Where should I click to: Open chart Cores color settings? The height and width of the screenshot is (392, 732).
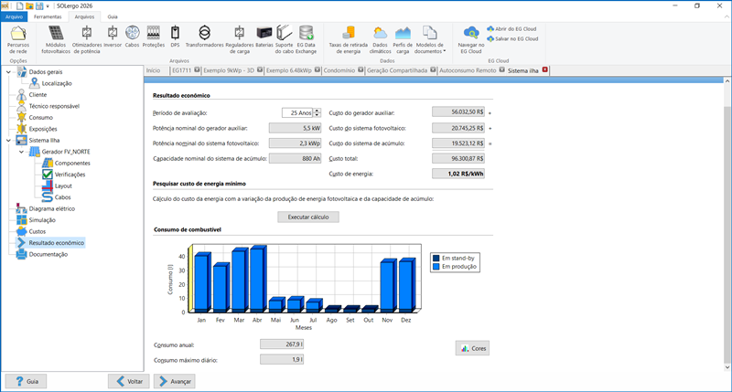click(x=475, y=348)
